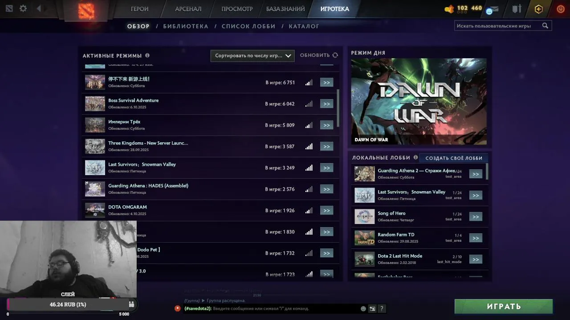Click Song of Hero title
The width and height of the screenshot is (570, 320).
tap(391, 213)
